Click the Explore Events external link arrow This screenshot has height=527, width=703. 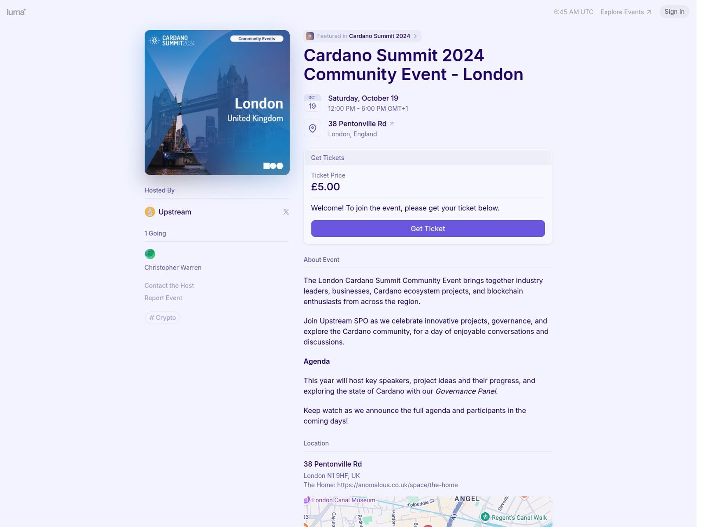[650, 12]
